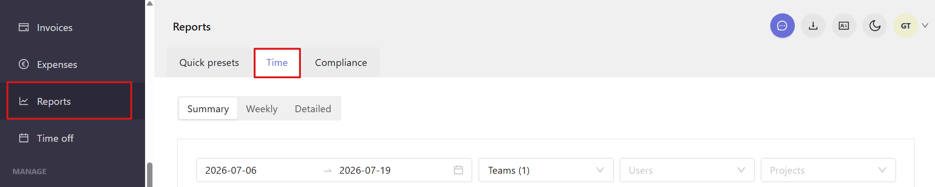Click the Expenses euro icon
Screen dimensions: 935x187
pyautogui.click(x=24, y=64)
